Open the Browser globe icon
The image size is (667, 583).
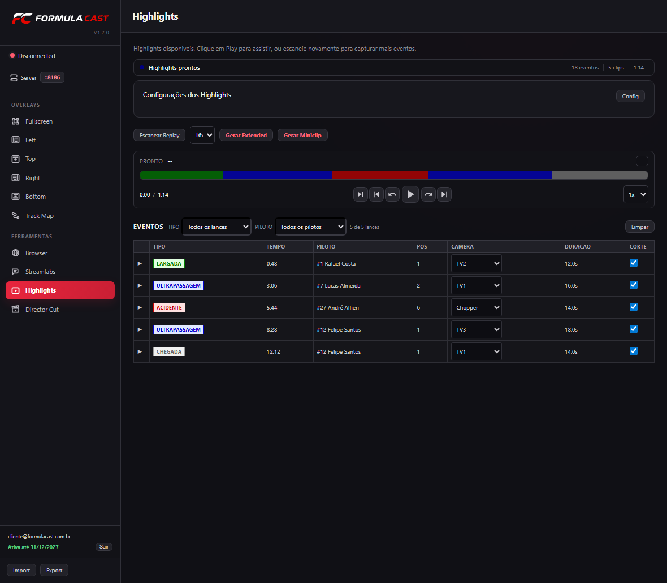click(x=15, y=253)
